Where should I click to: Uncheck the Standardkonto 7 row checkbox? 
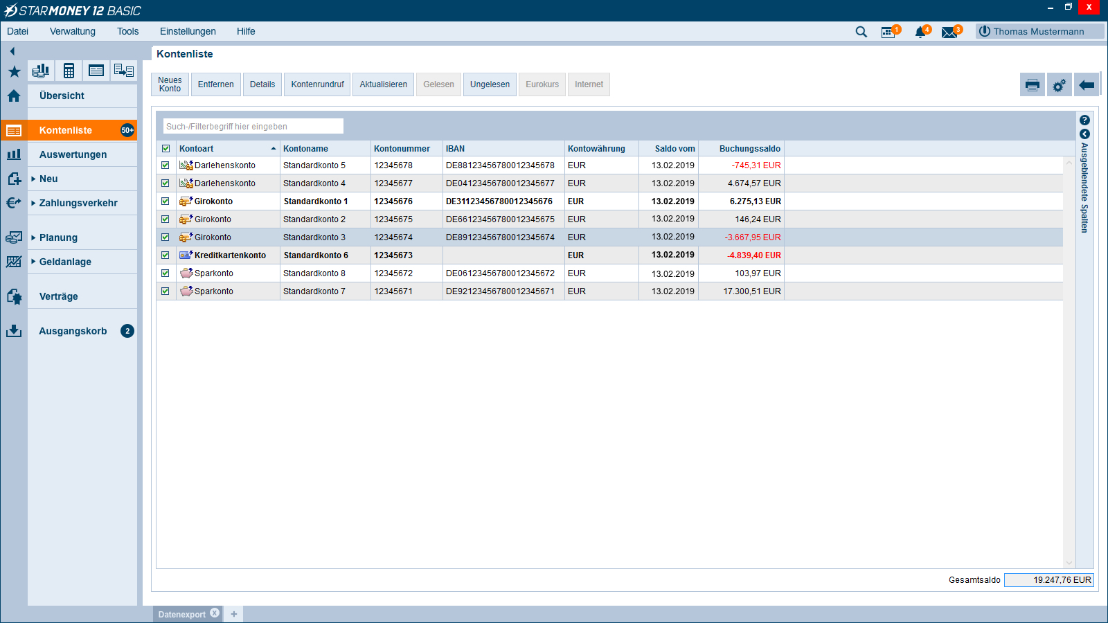(165, 291)
